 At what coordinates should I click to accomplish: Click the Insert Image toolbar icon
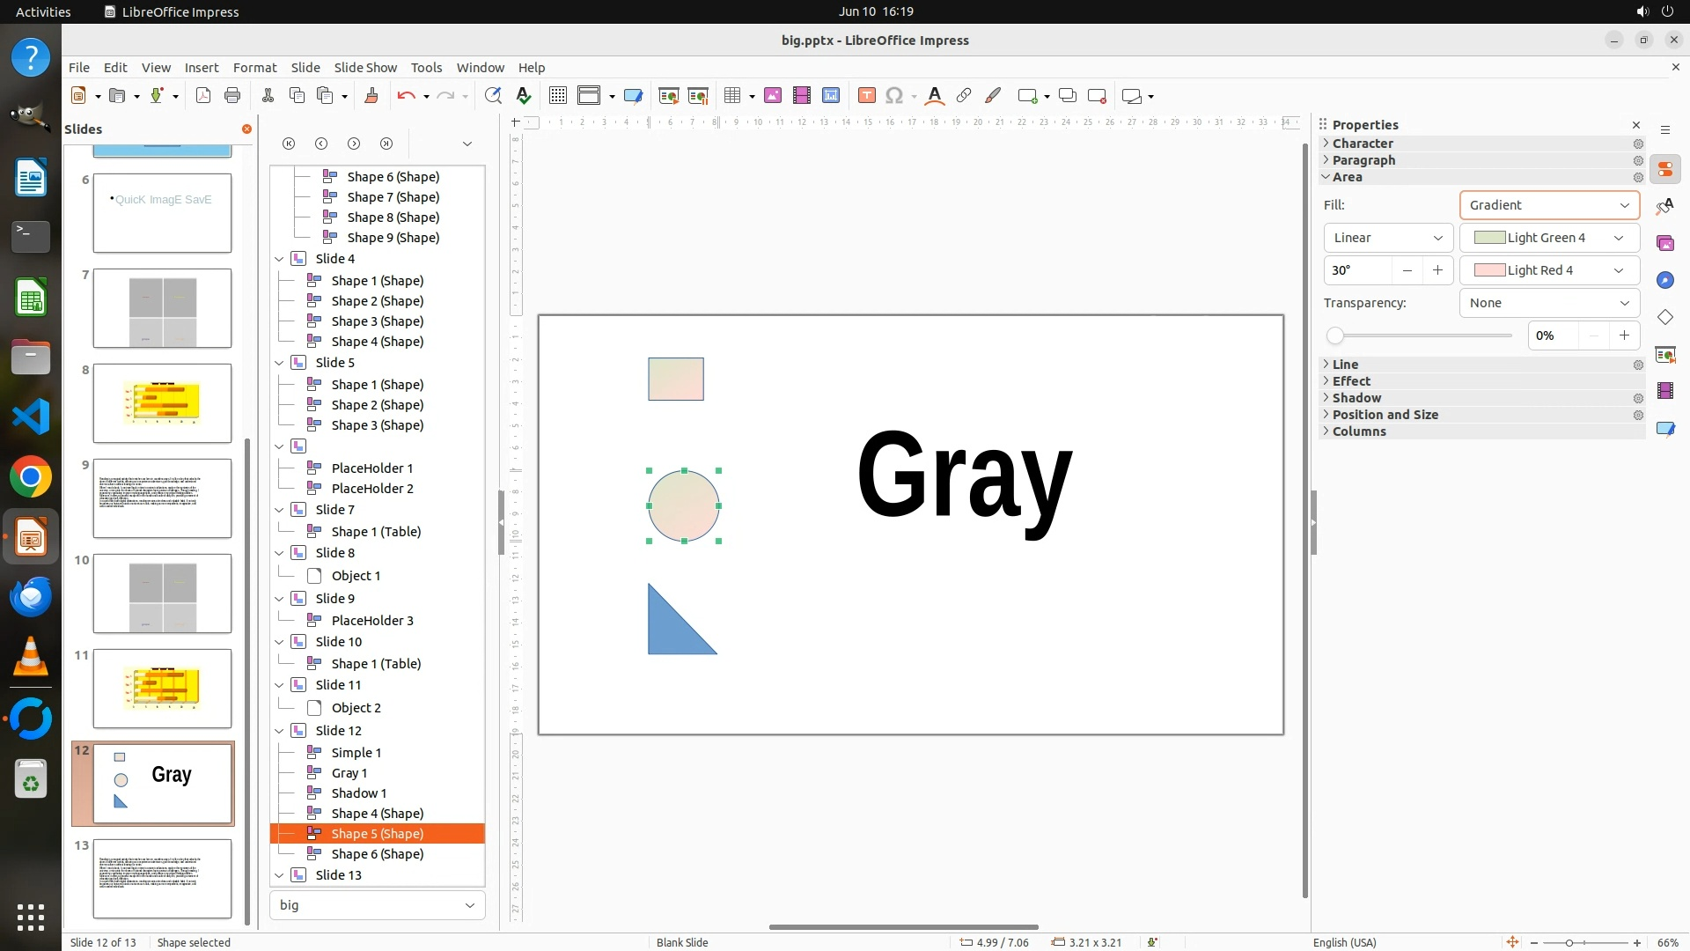[x=773, y=96]
